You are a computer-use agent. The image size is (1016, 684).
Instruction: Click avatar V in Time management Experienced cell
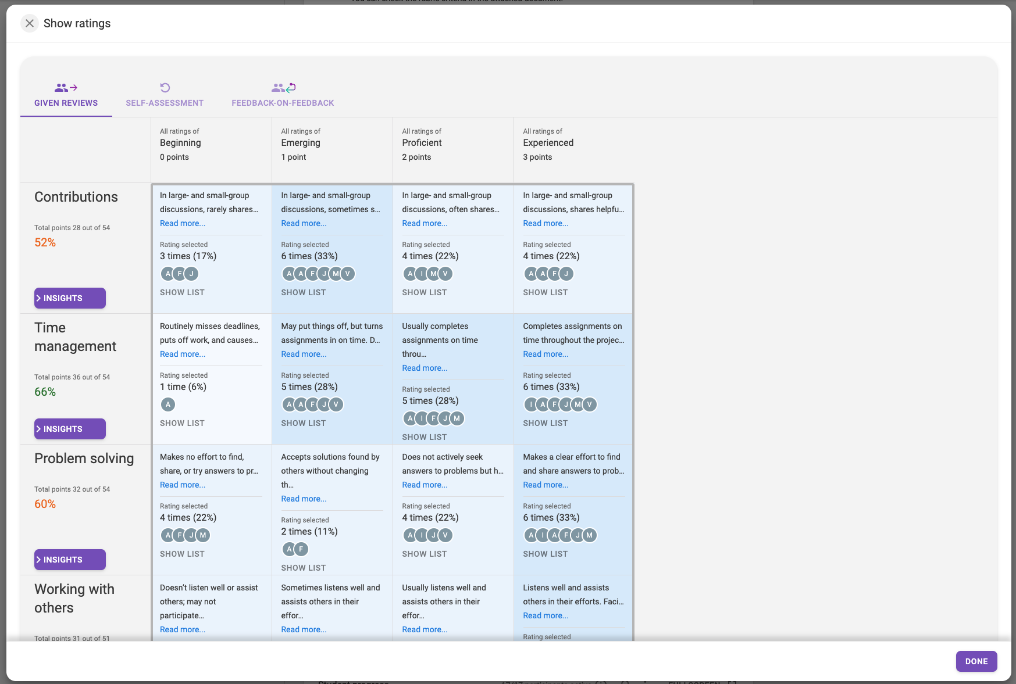click(x=590, y=404)
